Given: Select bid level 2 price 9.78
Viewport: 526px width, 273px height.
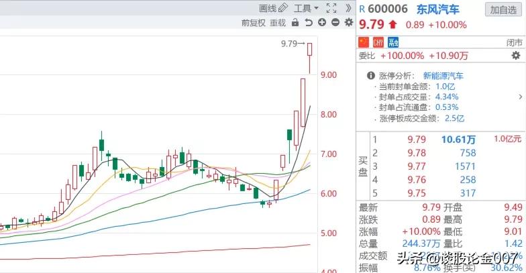Looking at the screenshot, I should [x=417, y=153].
